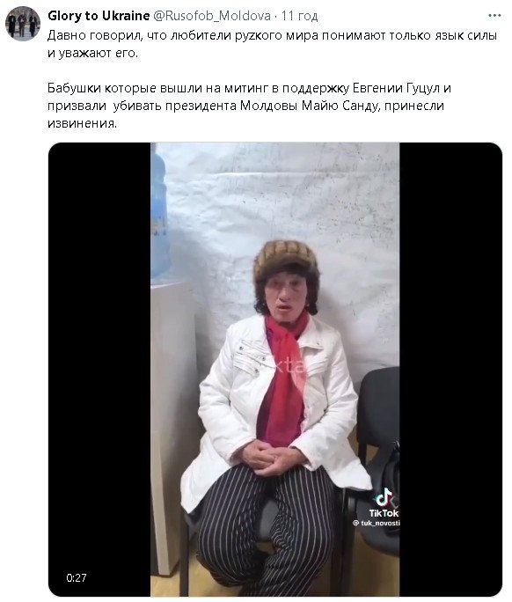Click the last word извинения in the tweet
This screenshot has width=512, height=602.
[82, 123]
